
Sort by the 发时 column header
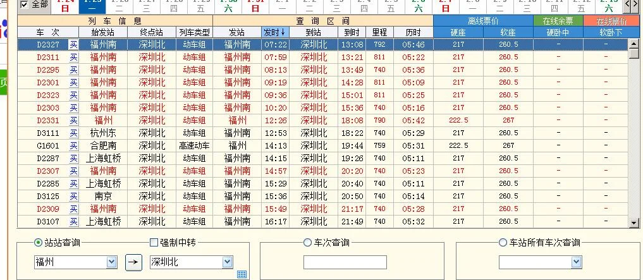tap(275, 32)
